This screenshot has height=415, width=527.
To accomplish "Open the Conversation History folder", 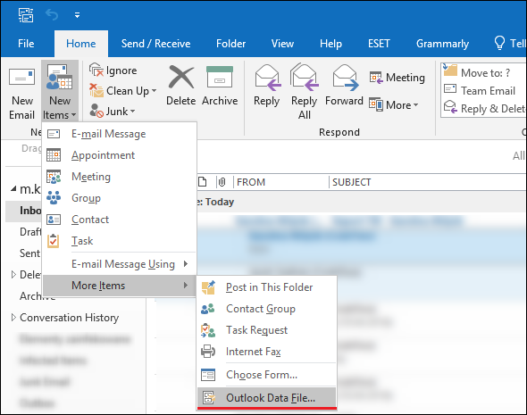I will pyautogui.click(x=70, y=318).
